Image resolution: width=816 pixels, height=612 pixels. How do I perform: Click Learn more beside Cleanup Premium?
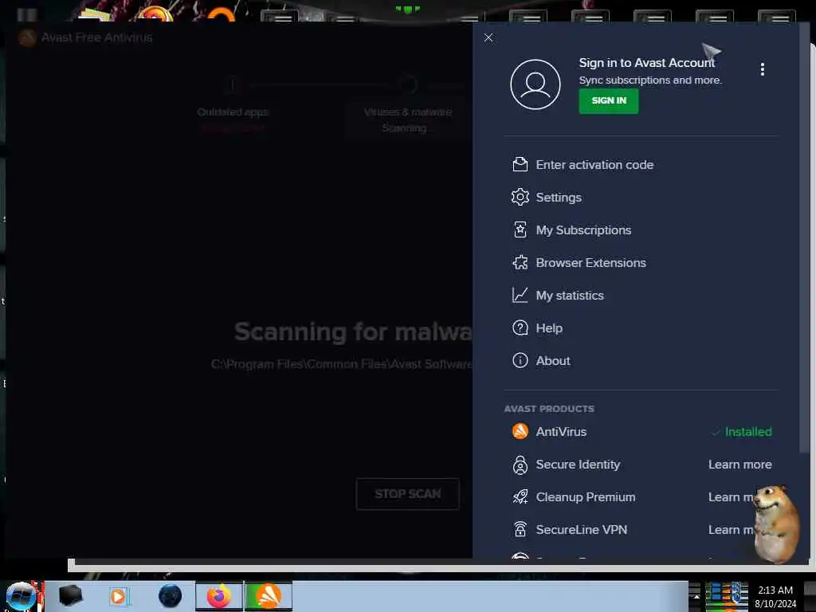click(732, 497)
